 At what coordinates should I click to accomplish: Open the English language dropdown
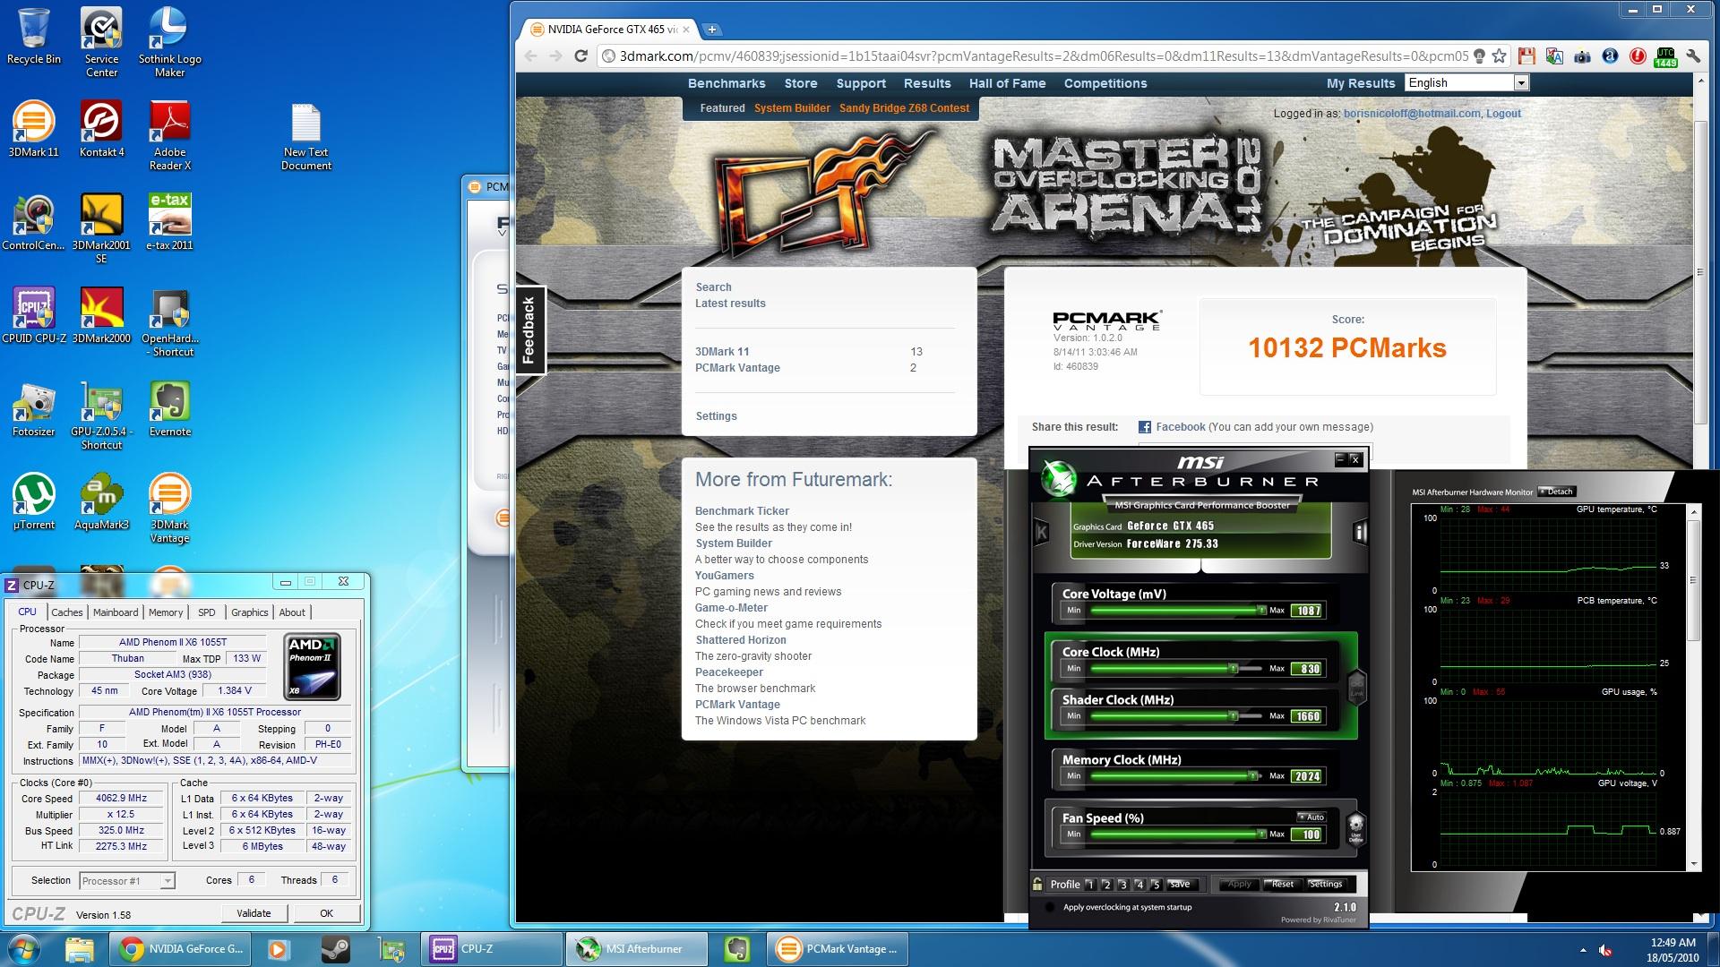pos(1466,82)
